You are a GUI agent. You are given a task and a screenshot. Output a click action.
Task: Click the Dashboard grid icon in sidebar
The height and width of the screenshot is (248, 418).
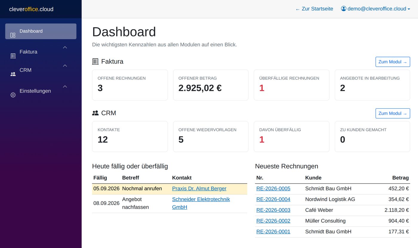coord(13,35)
